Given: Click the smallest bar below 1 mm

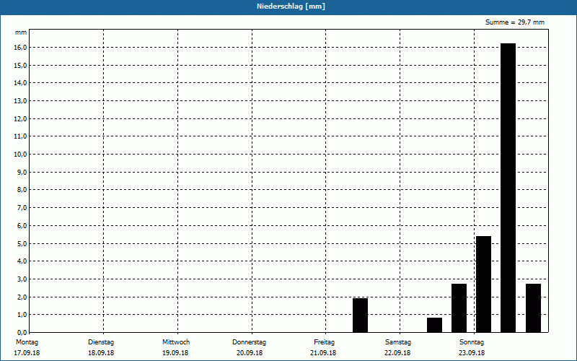Looking at the screenshot, I should coord(435,325).
